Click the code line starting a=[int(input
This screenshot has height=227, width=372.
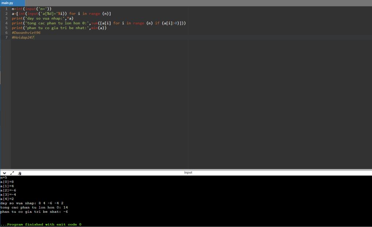point(61,13)
